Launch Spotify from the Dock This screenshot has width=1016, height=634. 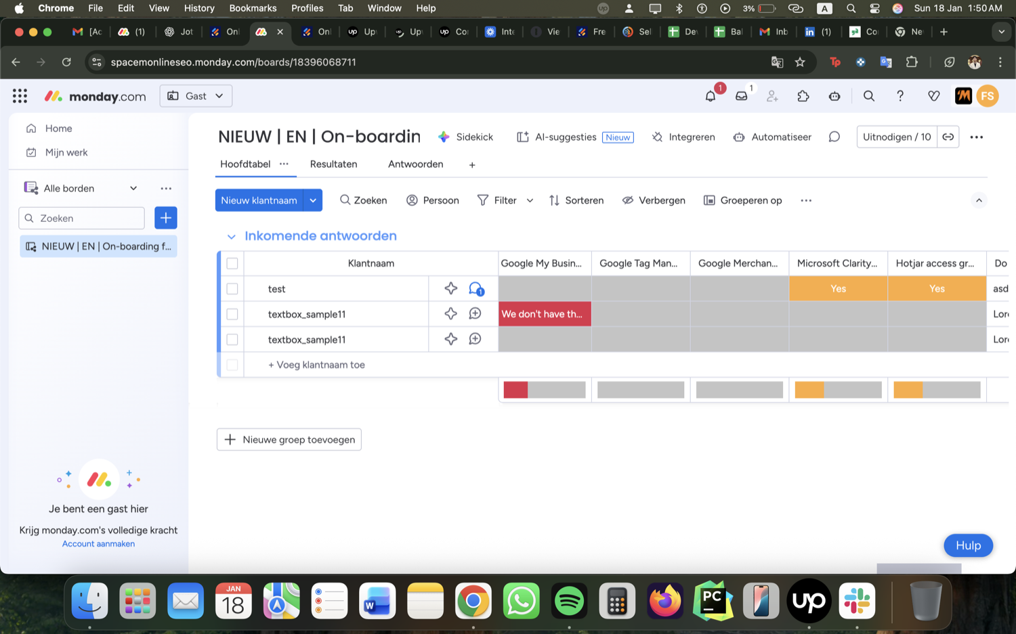point(569,601)
